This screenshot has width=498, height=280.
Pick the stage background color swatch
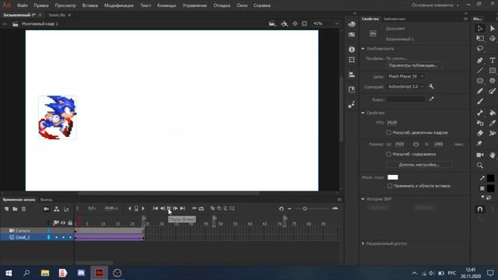(392, 177)
